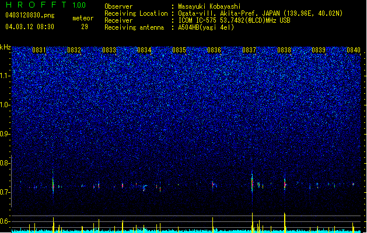Click the 0833 time marker
The width and height of the screenshot is (367, 233).
109,50
